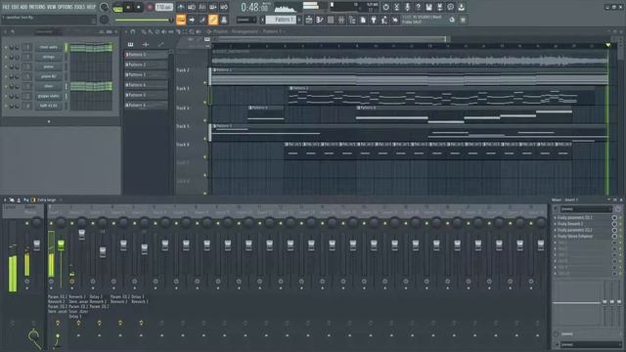Open the Pattern 1 selector dropdown
This screenshot has width=626, height=352.
point(281,20)
